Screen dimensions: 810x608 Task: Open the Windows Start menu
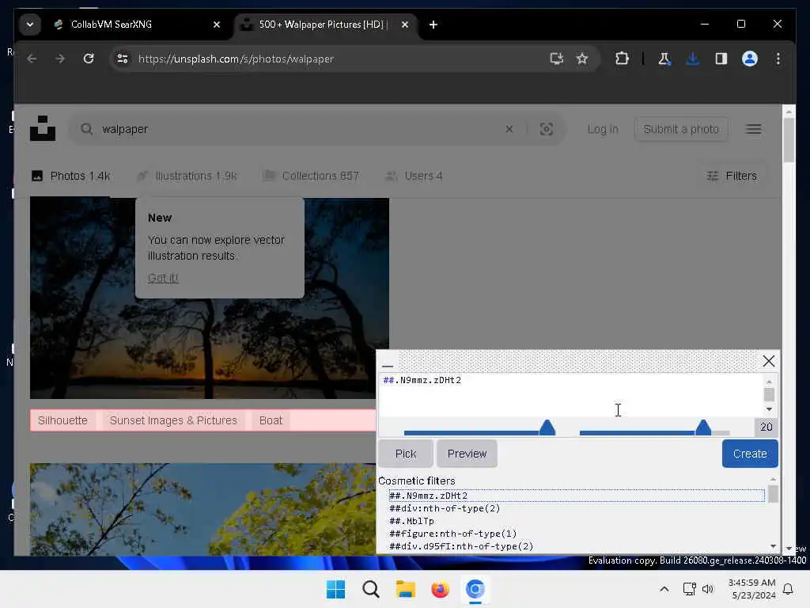(335, 589)
